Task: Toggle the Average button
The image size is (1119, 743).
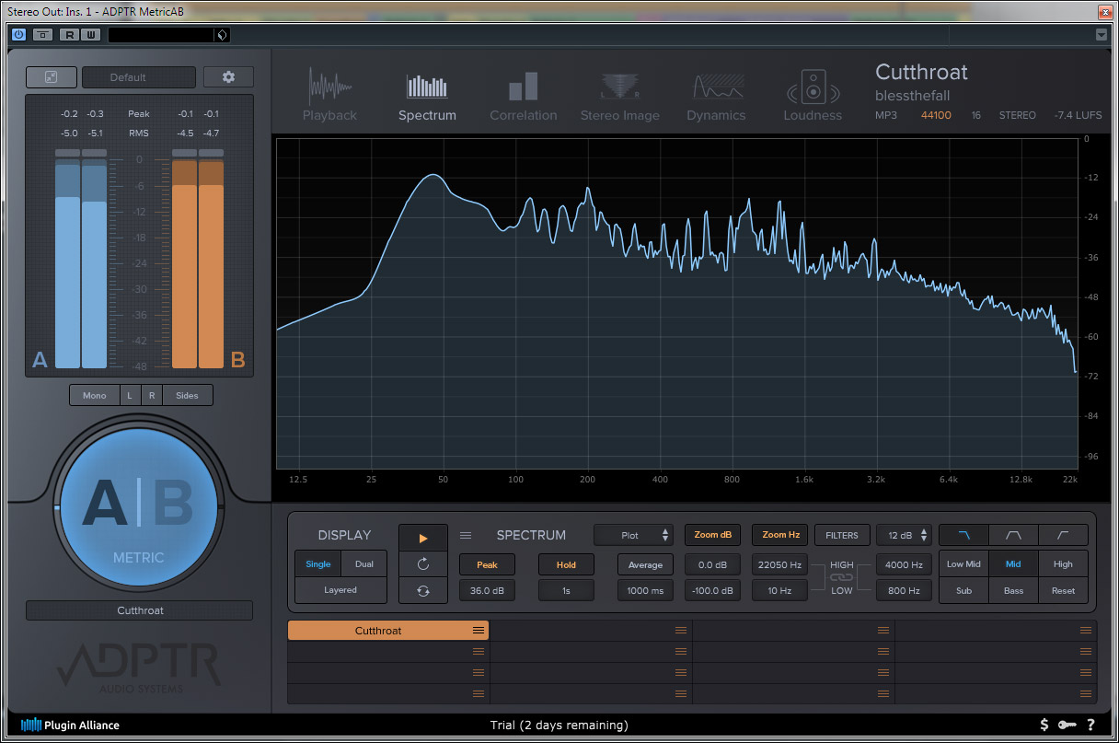Action: point(645,564)
